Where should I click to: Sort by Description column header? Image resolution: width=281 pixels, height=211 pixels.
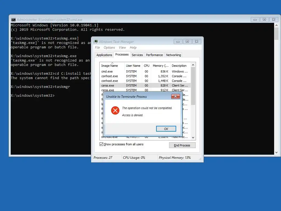pos(180,66)
